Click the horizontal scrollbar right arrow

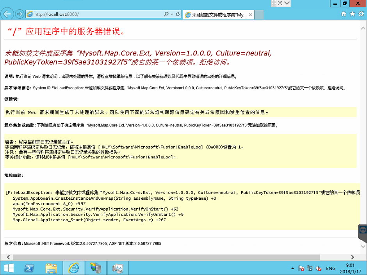tap(353, 257)
